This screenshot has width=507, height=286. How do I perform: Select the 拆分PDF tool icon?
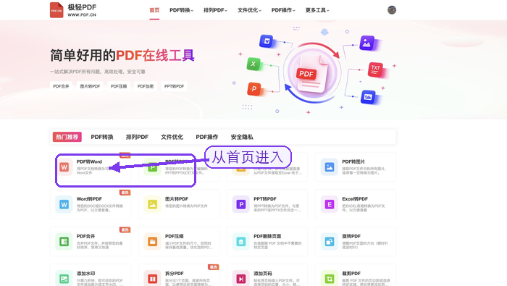152,278
